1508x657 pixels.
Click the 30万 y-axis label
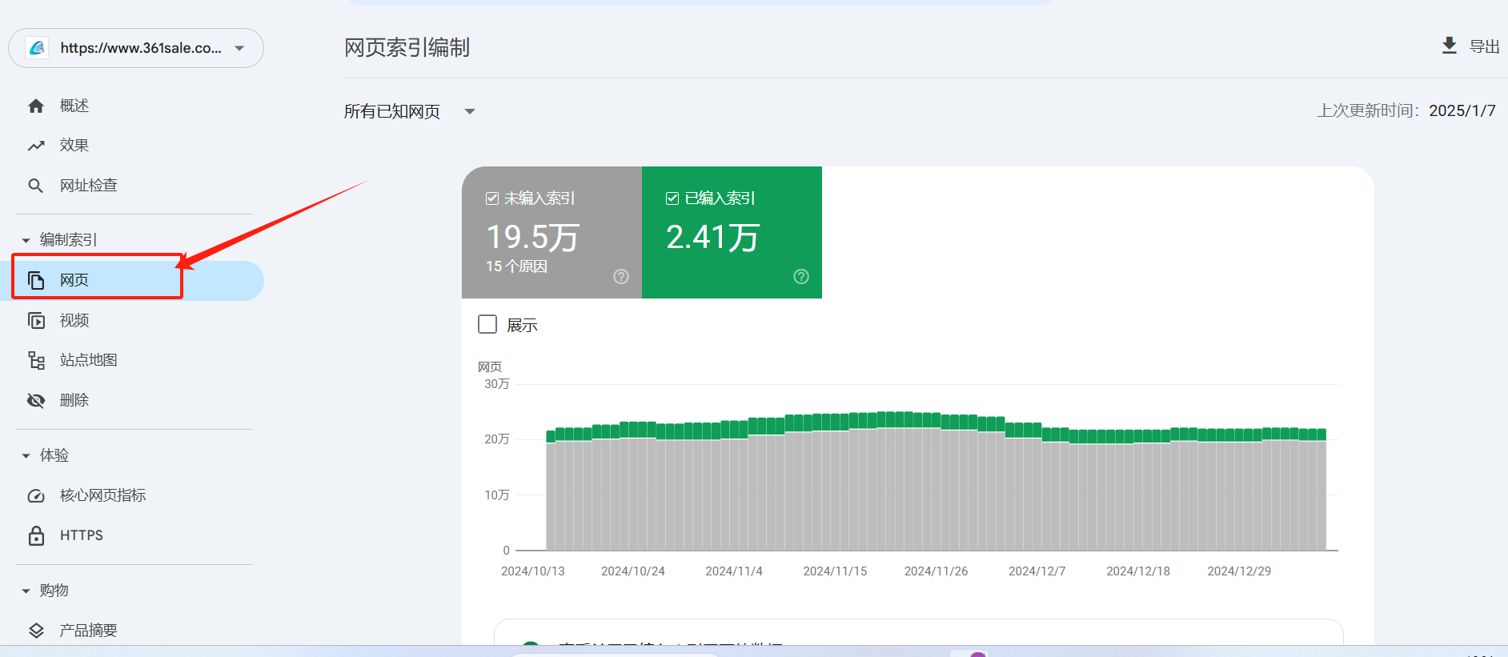coord(497,384)
